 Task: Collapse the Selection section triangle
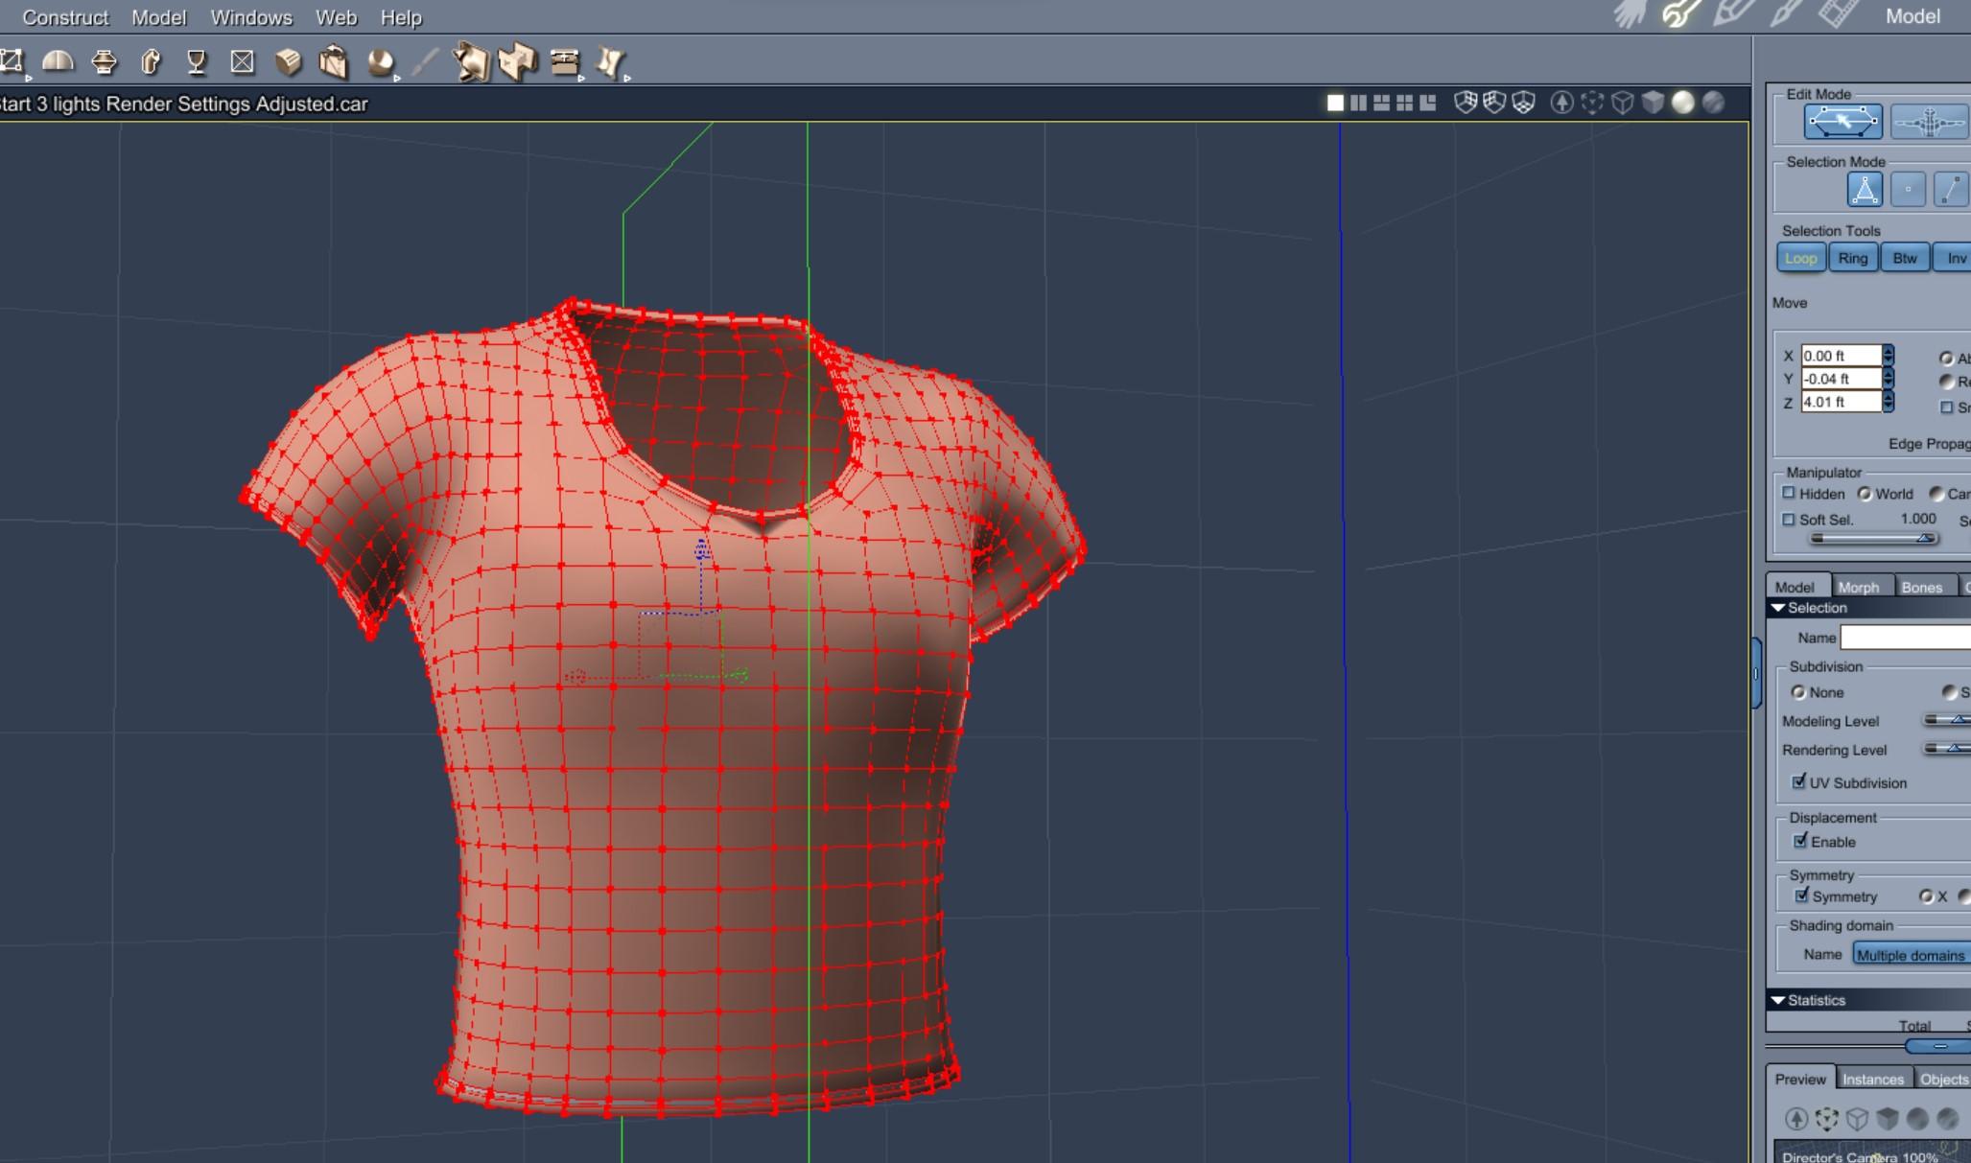point(1777,608)
